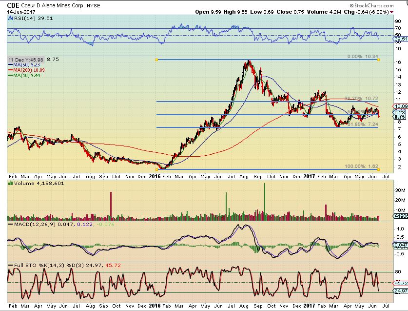Click the small chart icon beside RSI(14)
The width and height of the screenshot is (408, 311).
[x=9, y=19]
